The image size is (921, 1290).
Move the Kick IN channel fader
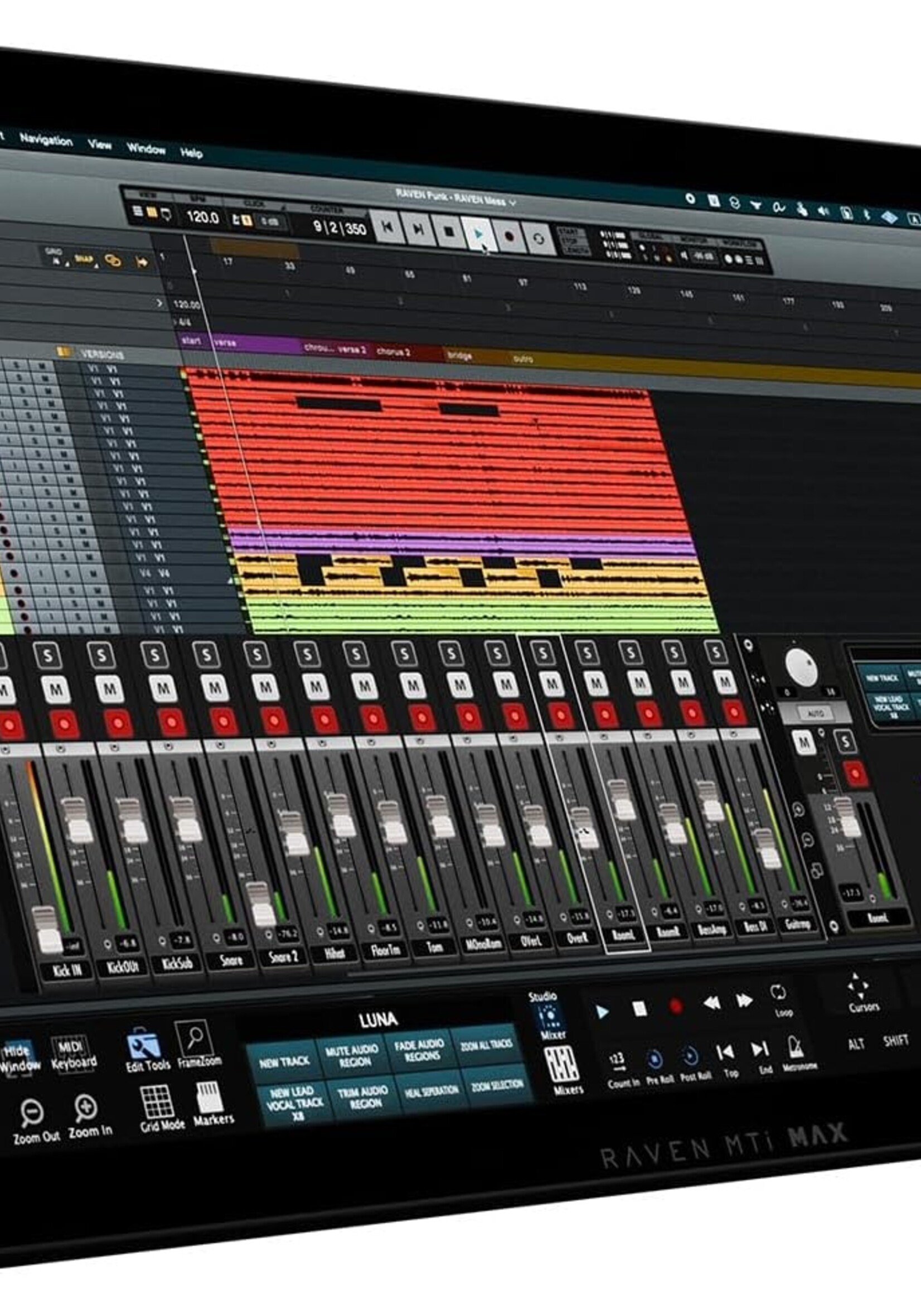point(46,929)
